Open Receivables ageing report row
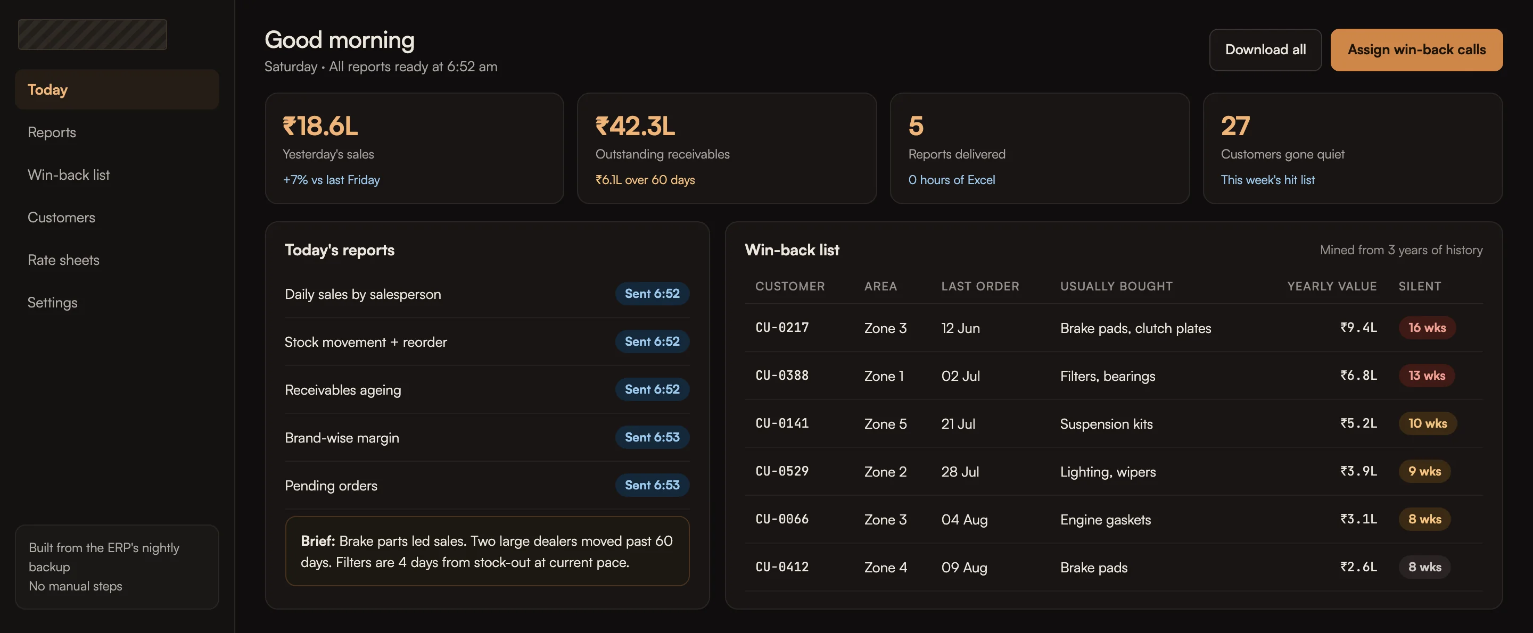This screenshot has height=633, width=1533. pyautogui.click(x=487, y=390)
